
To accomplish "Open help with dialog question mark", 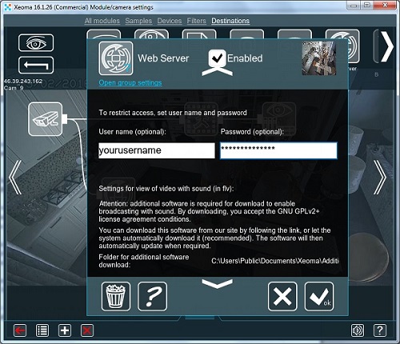I will pos(152,296).
